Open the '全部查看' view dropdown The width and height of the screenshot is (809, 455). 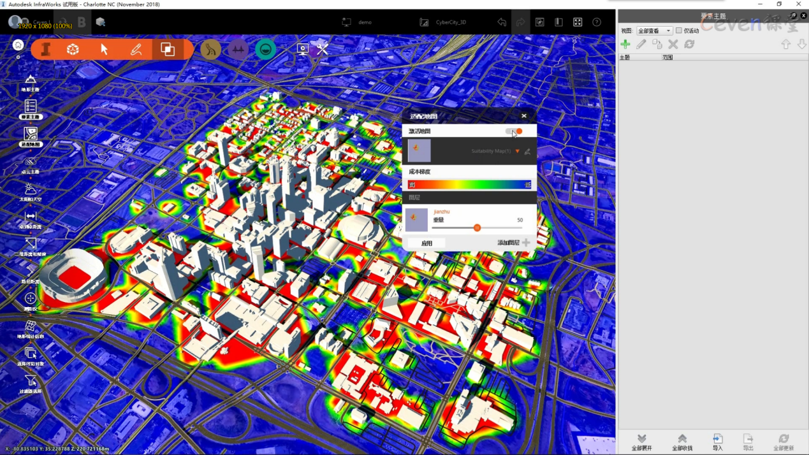(655, 31)
